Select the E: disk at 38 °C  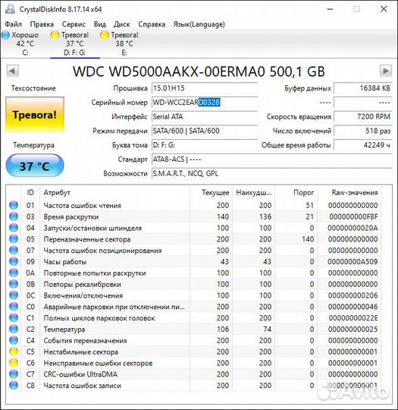[x=120, y=43]
